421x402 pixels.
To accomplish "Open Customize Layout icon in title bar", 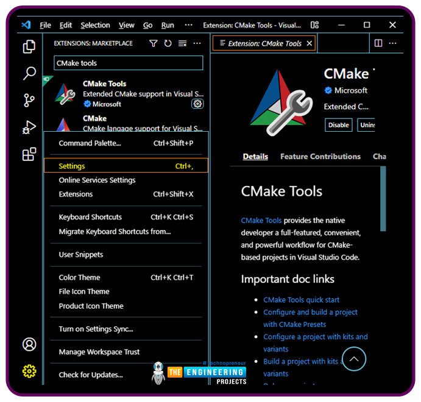I will click(314, 25).
